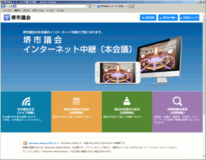Image resolution: width=206 pixels, height=160 pixels.
Task: Click the Windows Media のダウンロード link
Action: (44, 143)
